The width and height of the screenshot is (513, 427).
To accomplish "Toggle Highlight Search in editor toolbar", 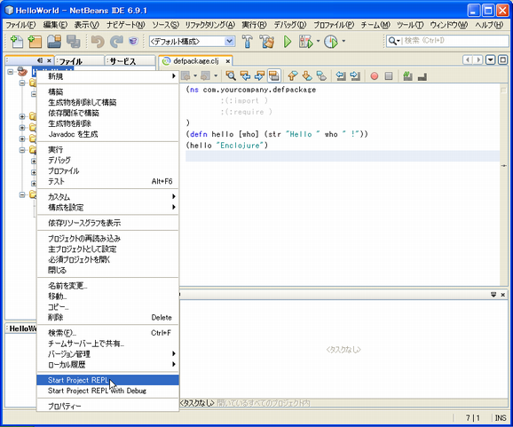I will [274, 76].
